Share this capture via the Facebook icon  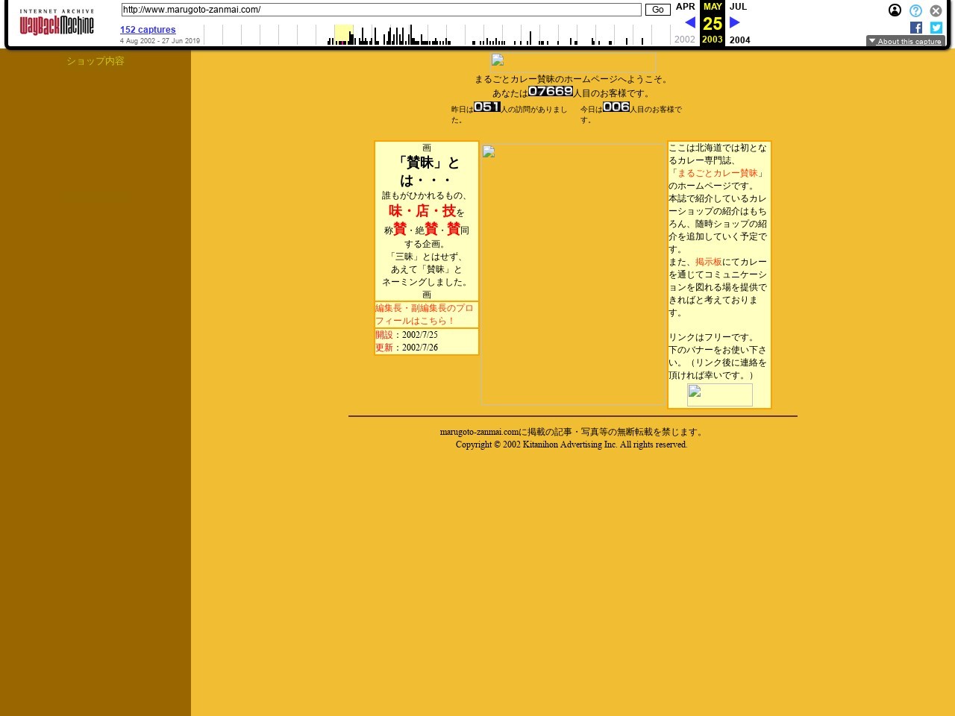pos(916,28)
